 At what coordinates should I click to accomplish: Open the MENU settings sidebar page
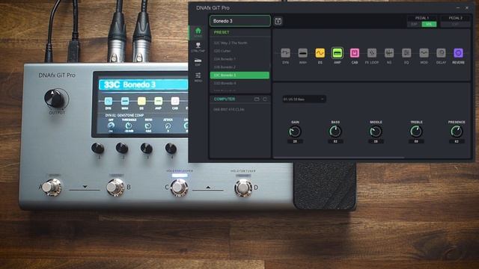coord(198,77)
